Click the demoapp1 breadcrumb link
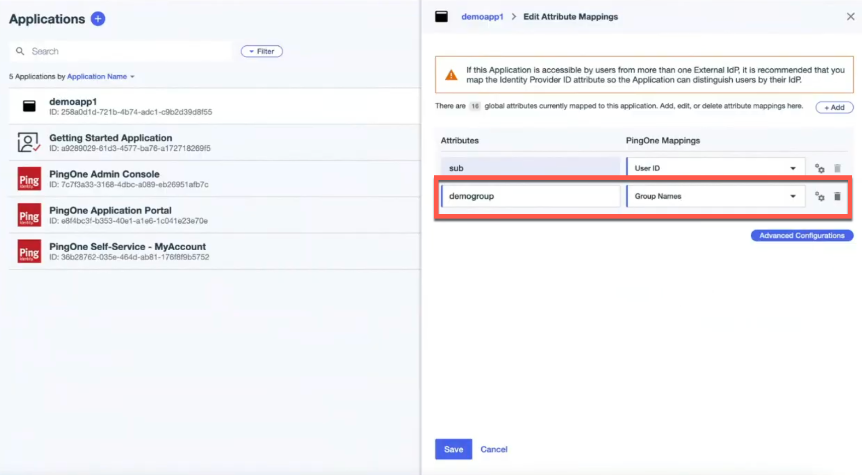862x475 pixels. click(x=482, y=17)
